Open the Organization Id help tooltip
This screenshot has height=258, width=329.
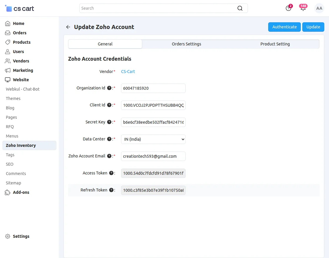pyautogui.click(x=109, y=88)
